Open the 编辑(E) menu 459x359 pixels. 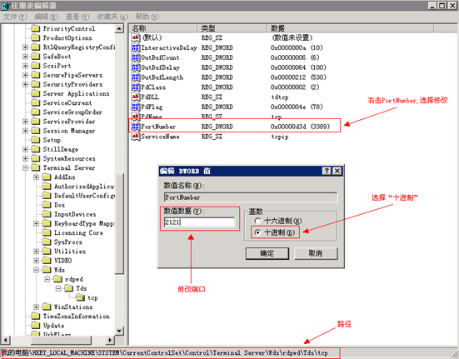click(47, 17)
